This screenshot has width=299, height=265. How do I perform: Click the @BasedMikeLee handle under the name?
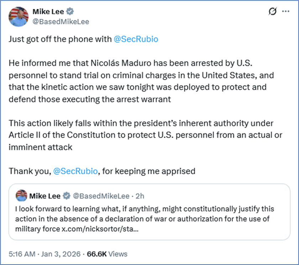pos(61,22)
